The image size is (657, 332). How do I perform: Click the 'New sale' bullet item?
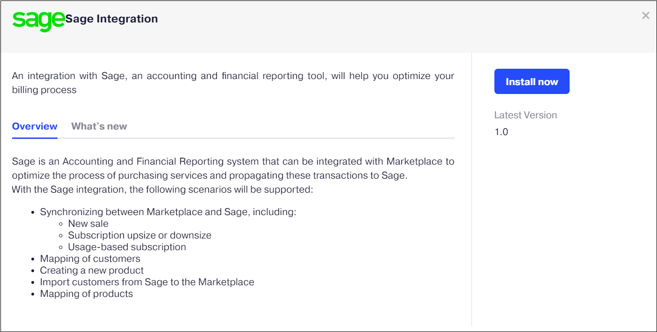(x=88, y=224)
